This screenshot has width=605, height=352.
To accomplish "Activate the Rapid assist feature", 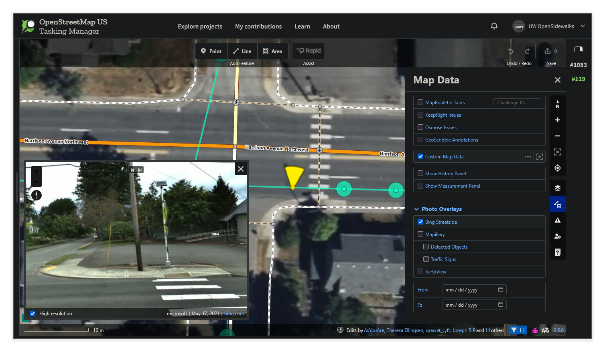I will click(x=308, y=51).
